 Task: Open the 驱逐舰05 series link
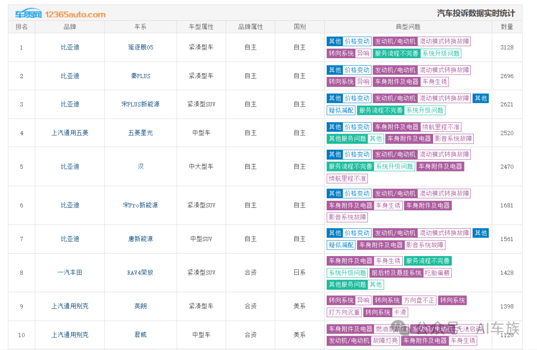[140, 47]
